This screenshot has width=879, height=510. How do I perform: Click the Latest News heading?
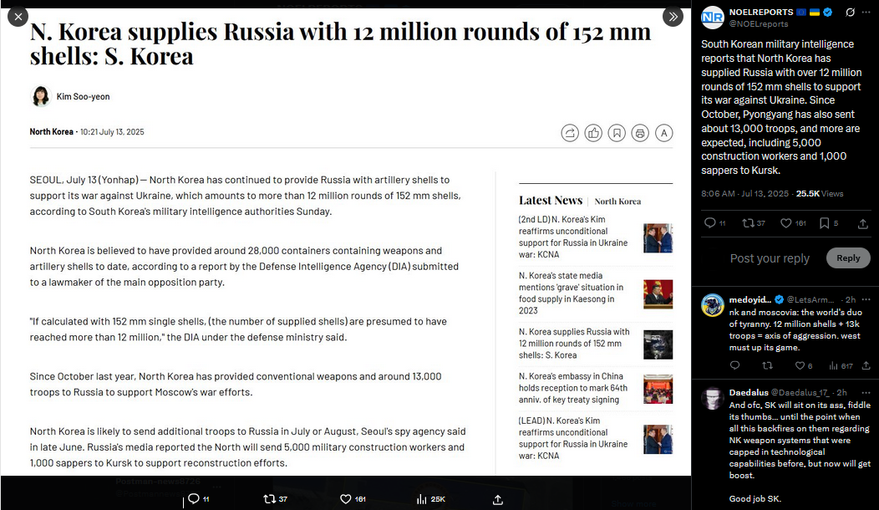click(551, 201)
